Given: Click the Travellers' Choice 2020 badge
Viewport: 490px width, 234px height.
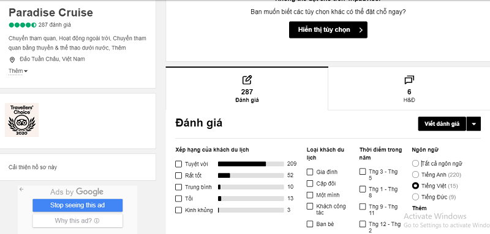Looking at the screenshot, I should 22,120.
